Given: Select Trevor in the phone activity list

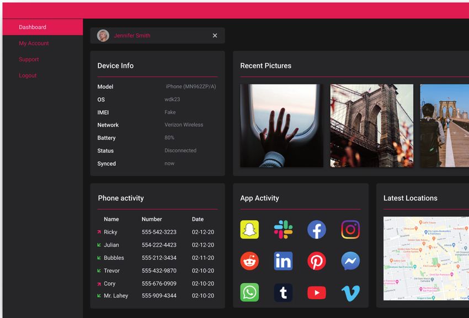Looking at the screenshot, I should [111, 271].
